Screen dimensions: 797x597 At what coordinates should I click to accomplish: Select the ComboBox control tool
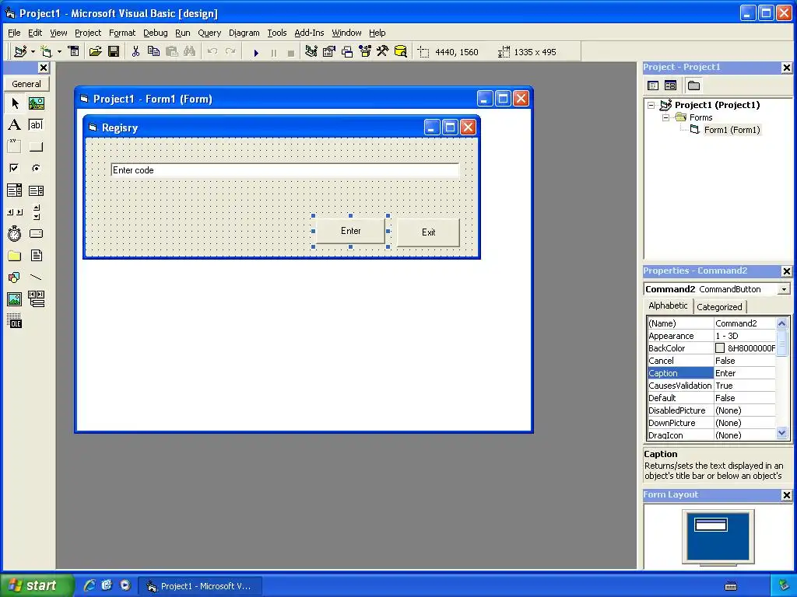(x=15, y=190)
